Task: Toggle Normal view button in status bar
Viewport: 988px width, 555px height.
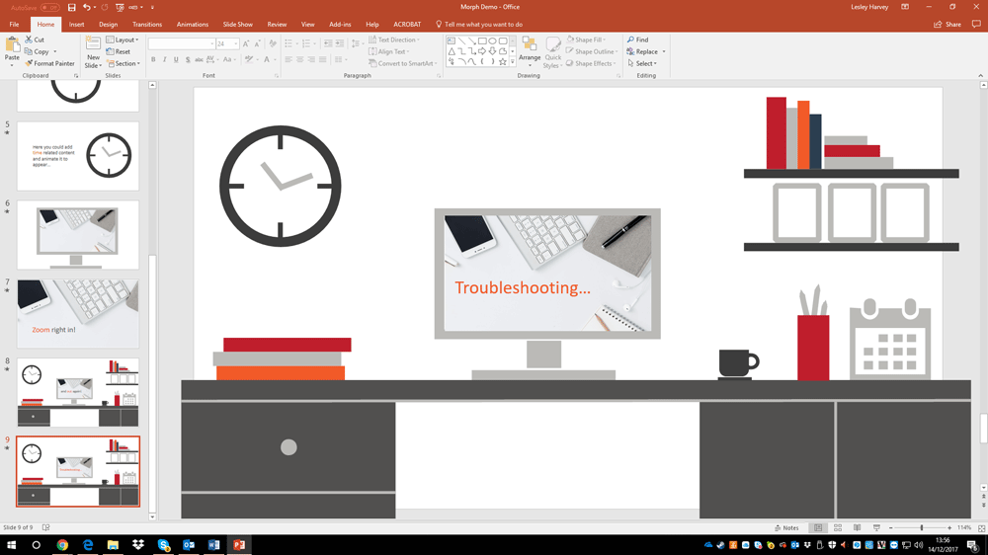Action: click(x=818, y=528)
